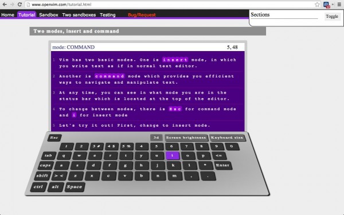344x215 pixels.
Task: Click the 'Two modes, insert and command' header
Action: (x=148, y=31)
